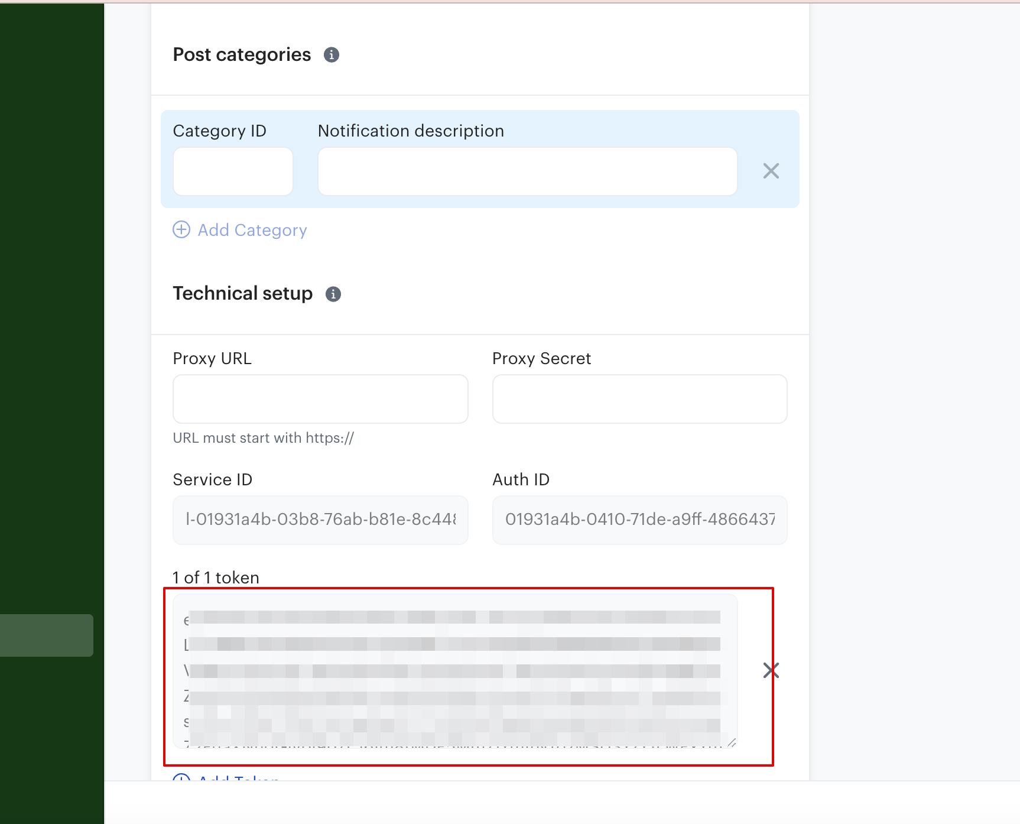Select the highlighted item in green sidebar
This screenshot has width=1020, height=824.
point(47,635)
